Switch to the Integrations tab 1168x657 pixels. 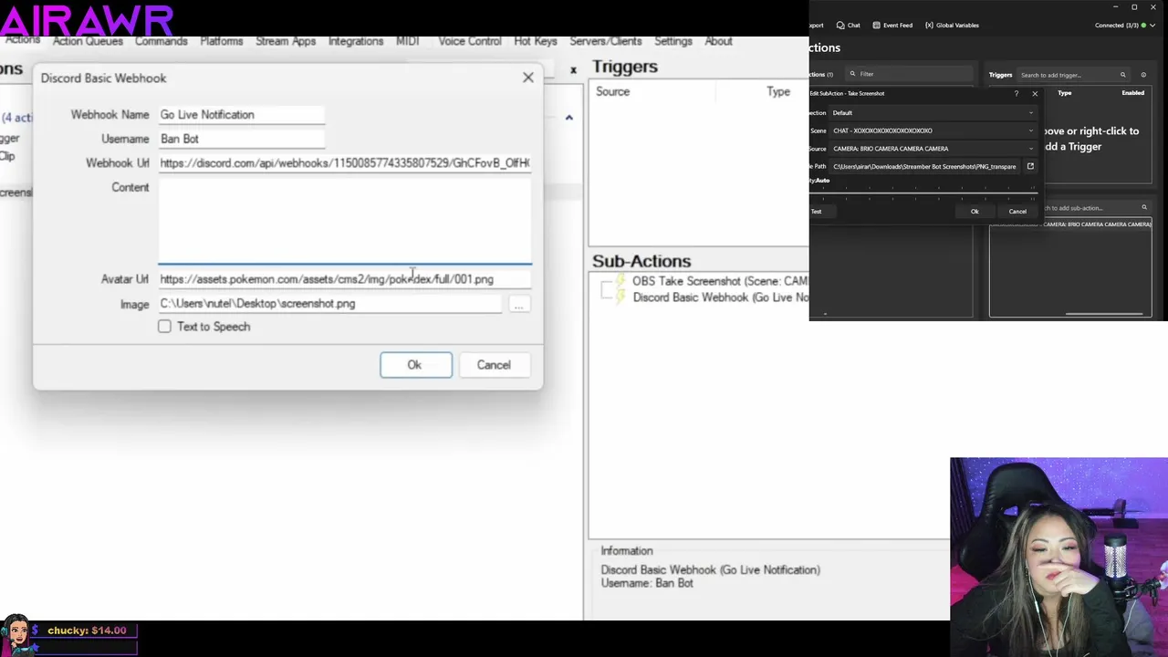[356, 41]
